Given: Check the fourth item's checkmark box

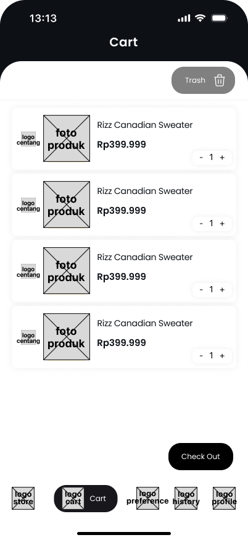Looking at the screenshot, I should (28, 337).
